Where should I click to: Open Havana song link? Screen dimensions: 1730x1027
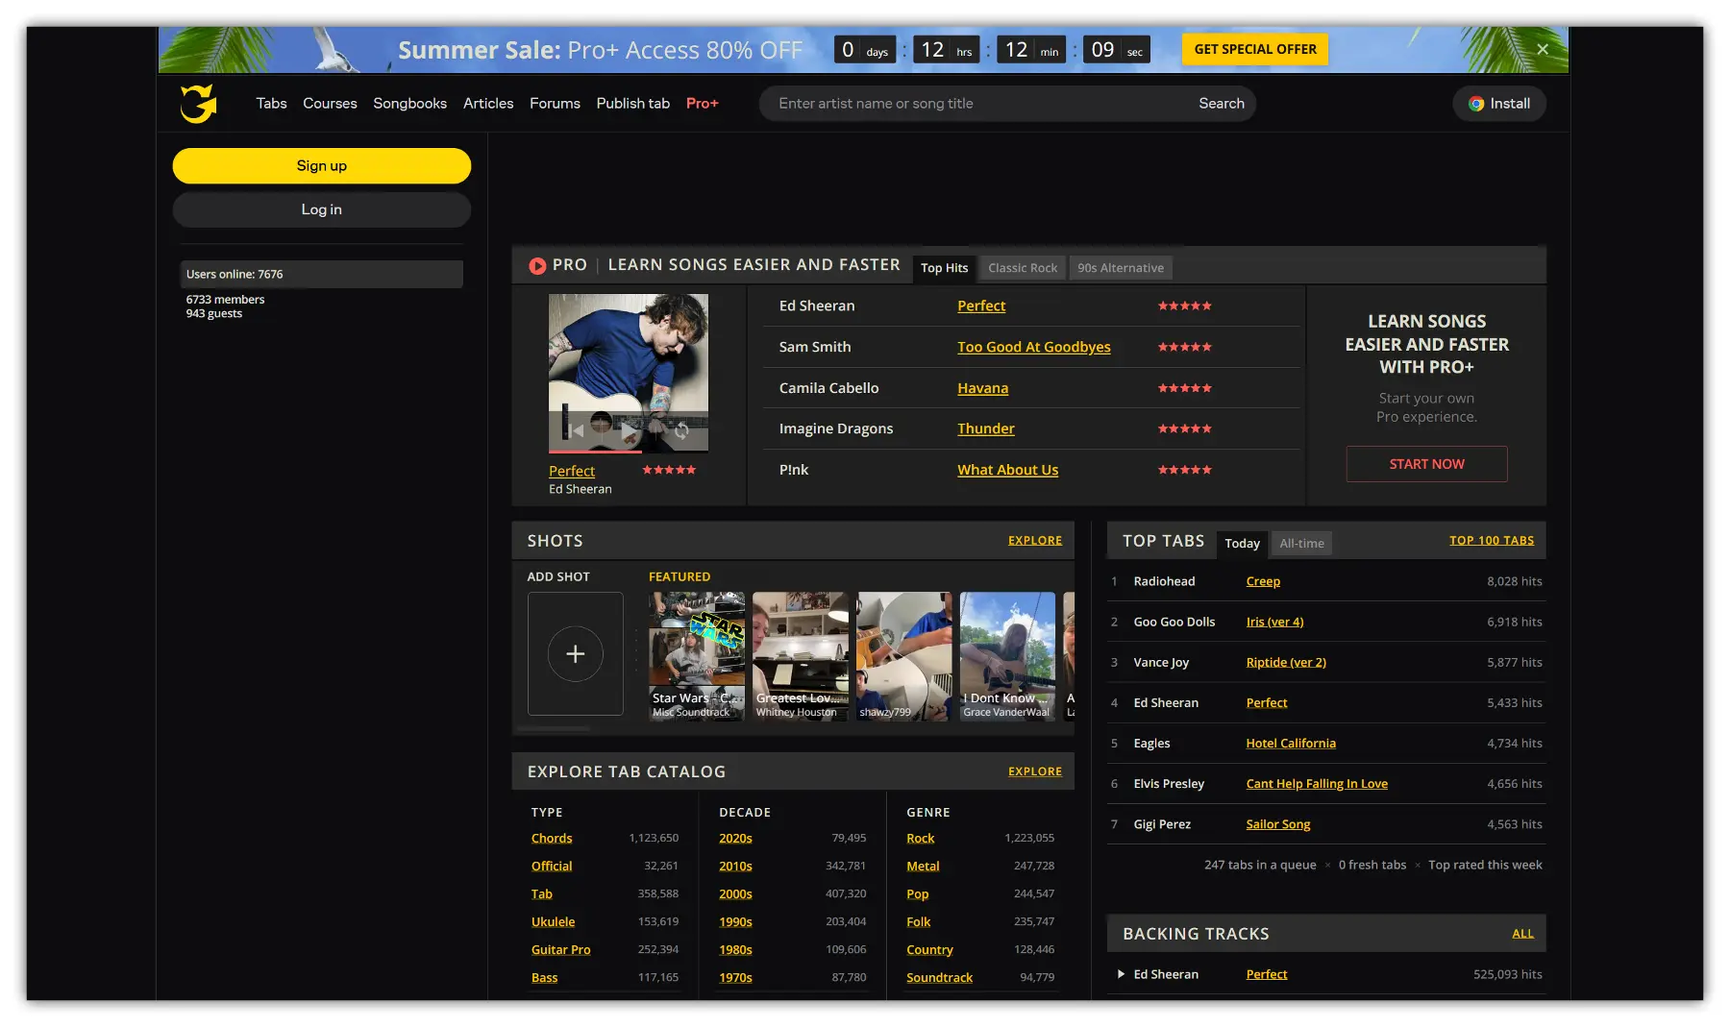[x=982, y=388]
